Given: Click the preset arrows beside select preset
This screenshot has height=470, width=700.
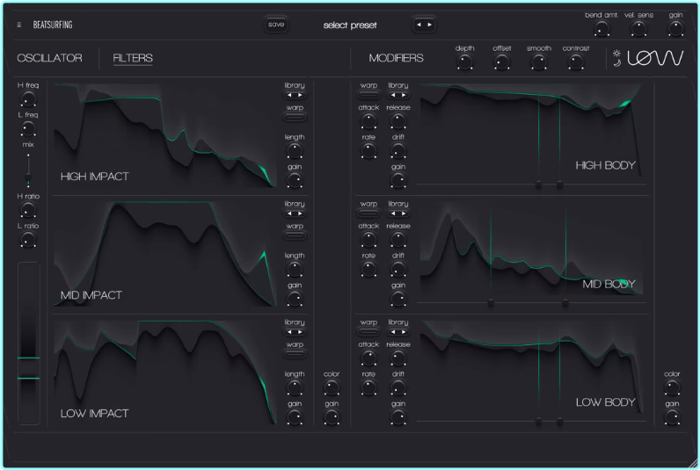Looking at the screenshot, I should 425,25.
